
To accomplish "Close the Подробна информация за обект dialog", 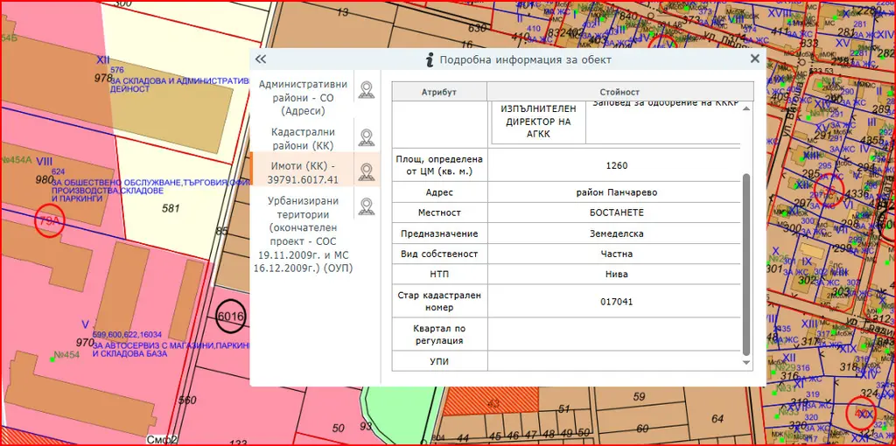I will 755,59.
